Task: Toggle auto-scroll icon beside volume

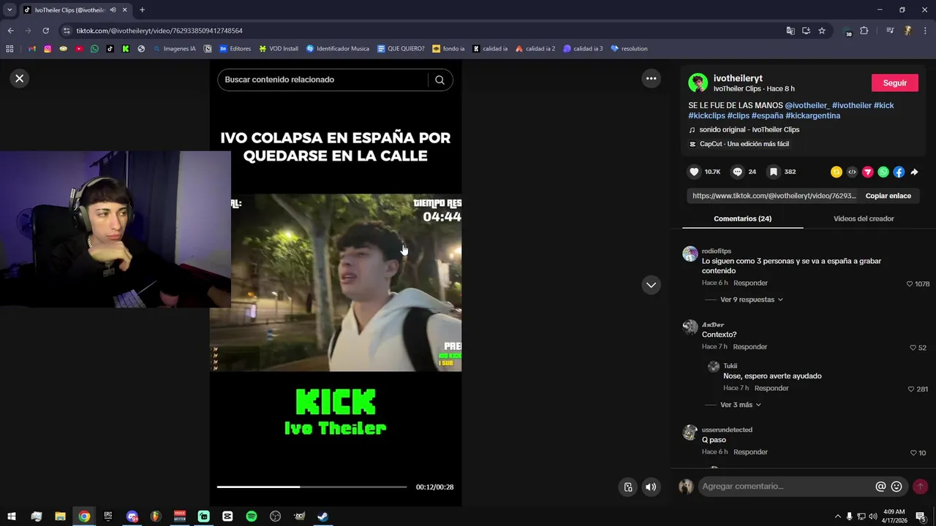Action: click(x=627, y=487)
